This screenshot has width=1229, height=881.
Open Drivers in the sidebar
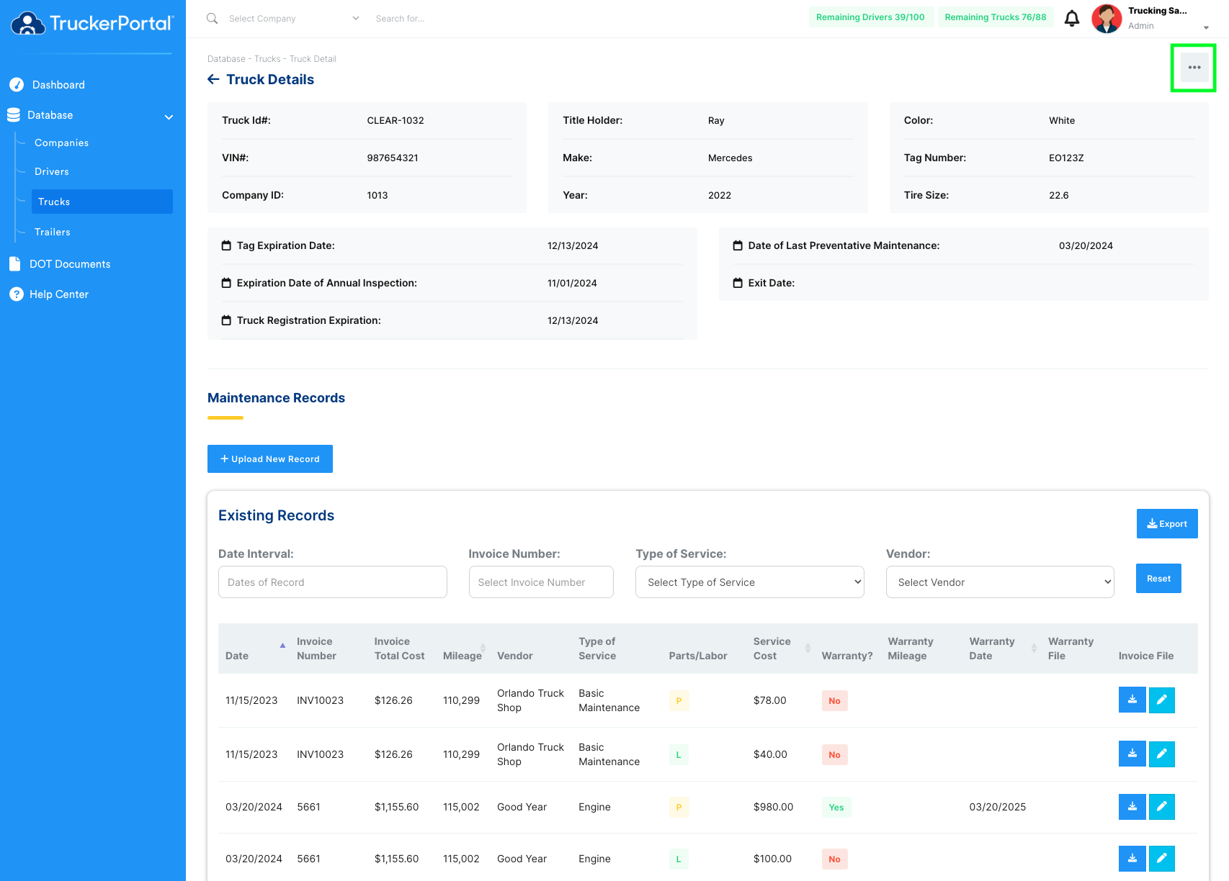click(52, 172)
